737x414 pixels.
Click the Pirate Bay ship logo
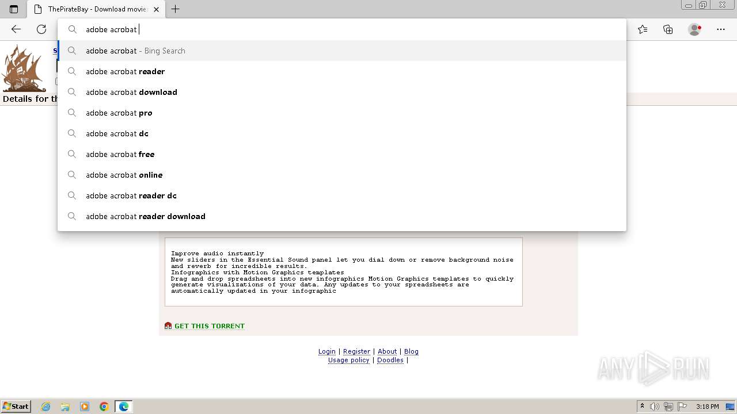click(x=23, y=69)
